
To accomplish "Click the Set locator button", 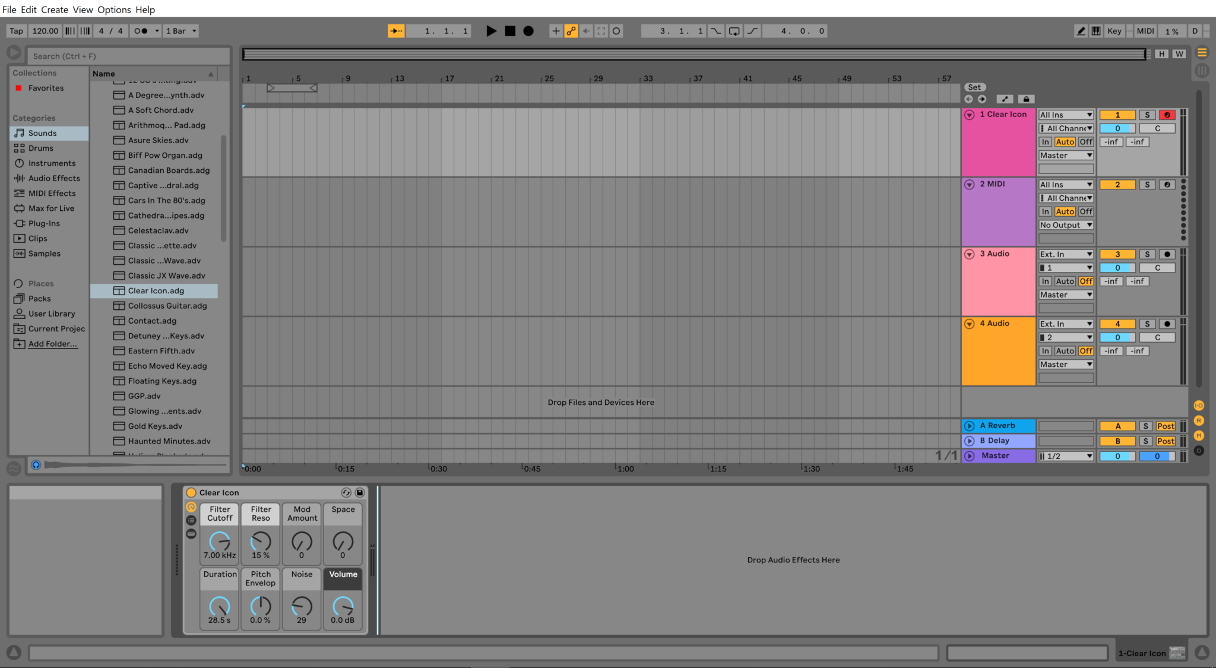I will 974,87.
